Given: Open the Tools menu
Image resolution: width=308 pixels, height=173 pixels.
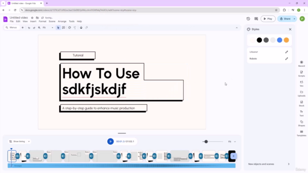Looking at the screenshot, I should point(72,21).
